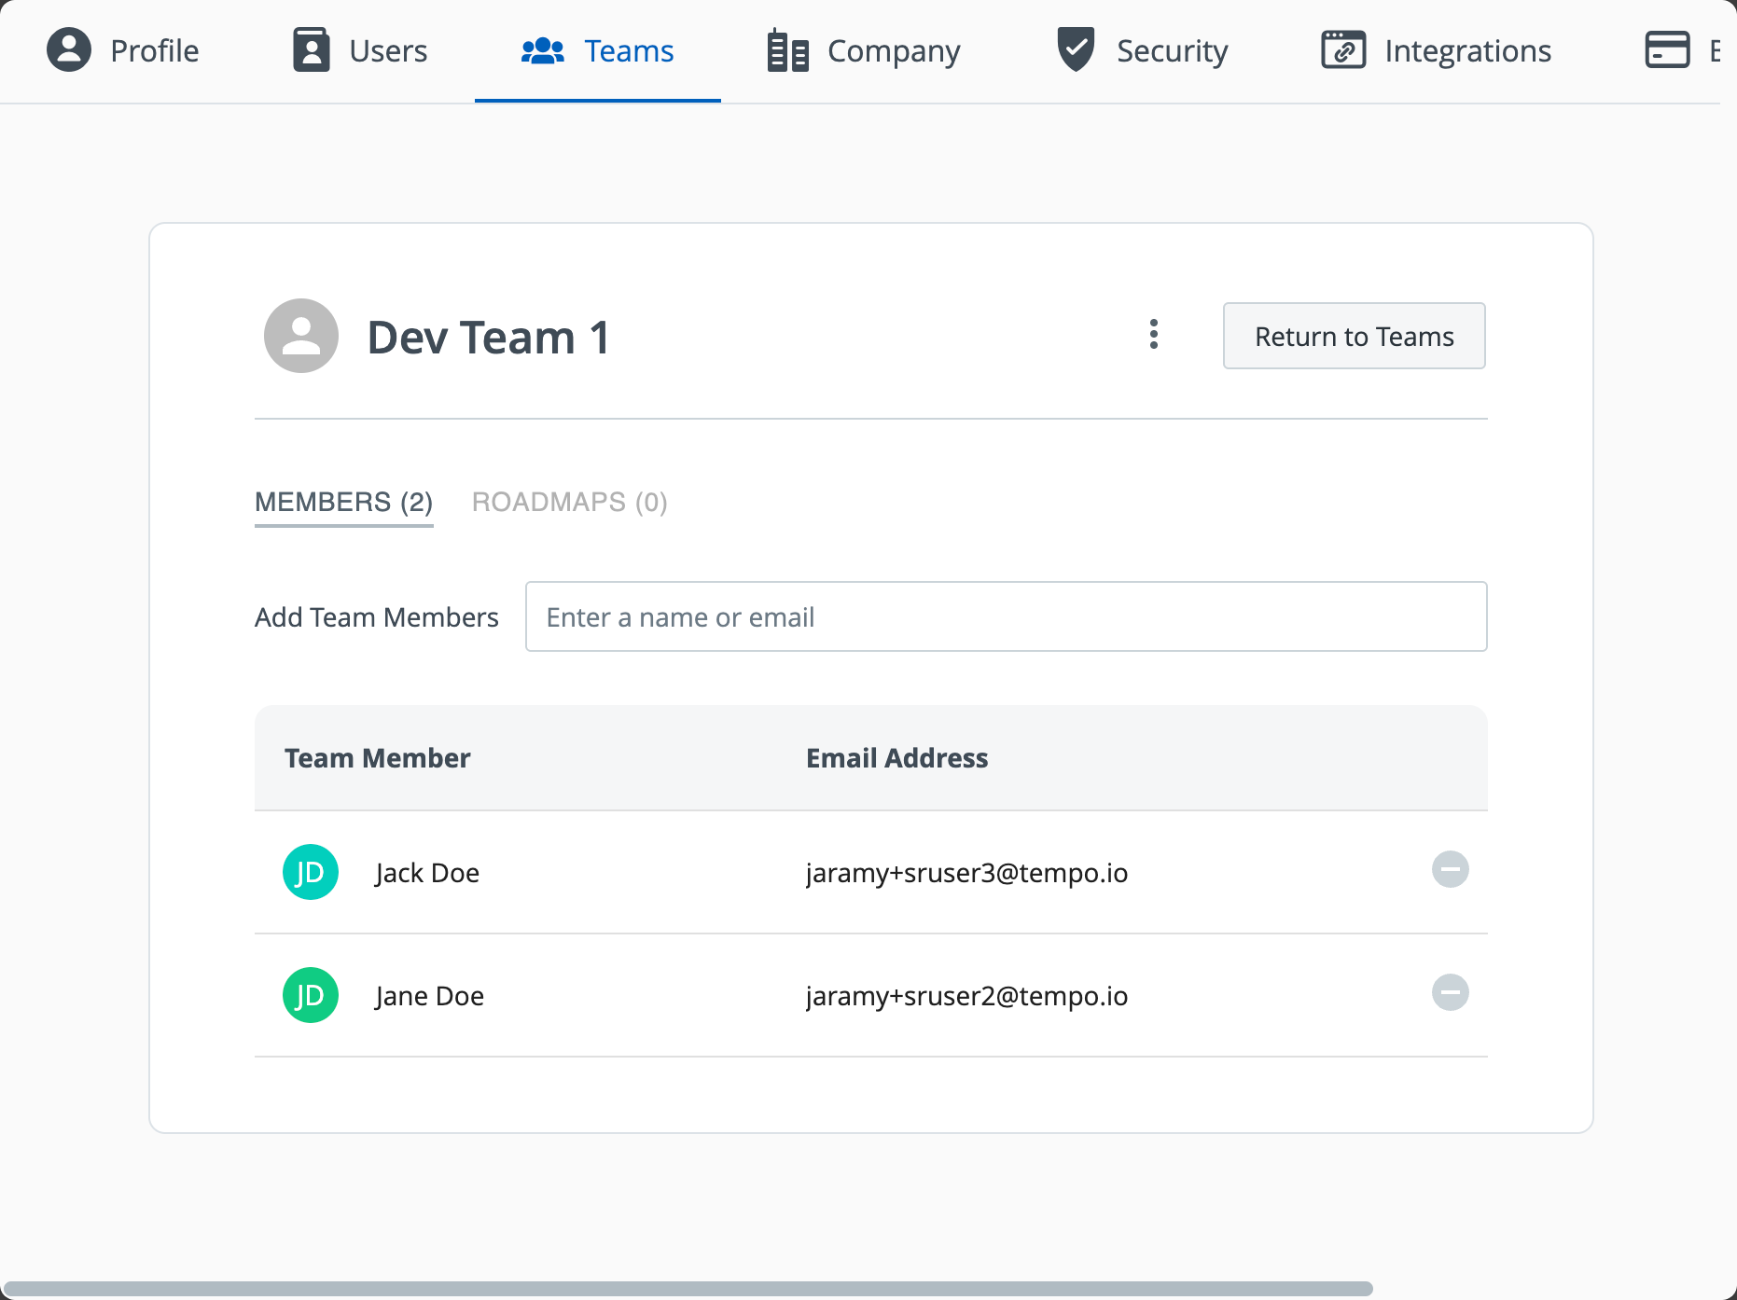Open the three-dot team options menu

tap(1154, 334)
